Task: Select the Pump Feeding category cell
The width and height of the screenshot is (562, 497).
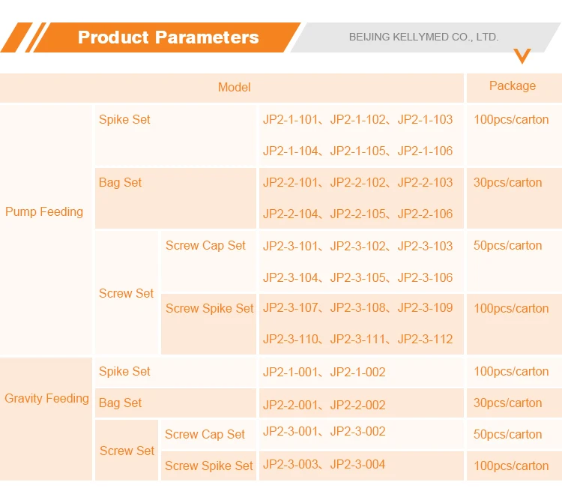Action: point(46,229)
